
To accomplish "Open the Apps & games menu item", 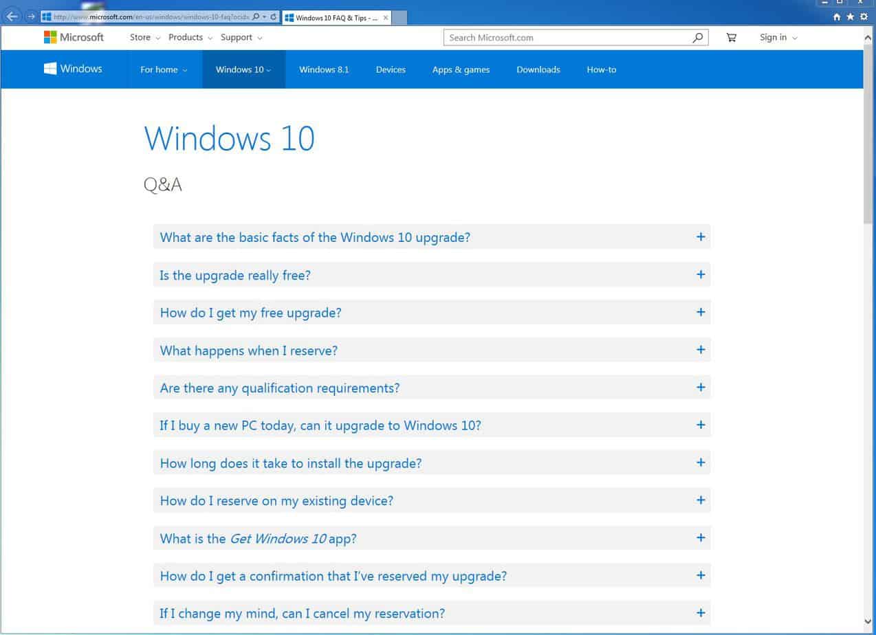I will click(x=461, y=69).
